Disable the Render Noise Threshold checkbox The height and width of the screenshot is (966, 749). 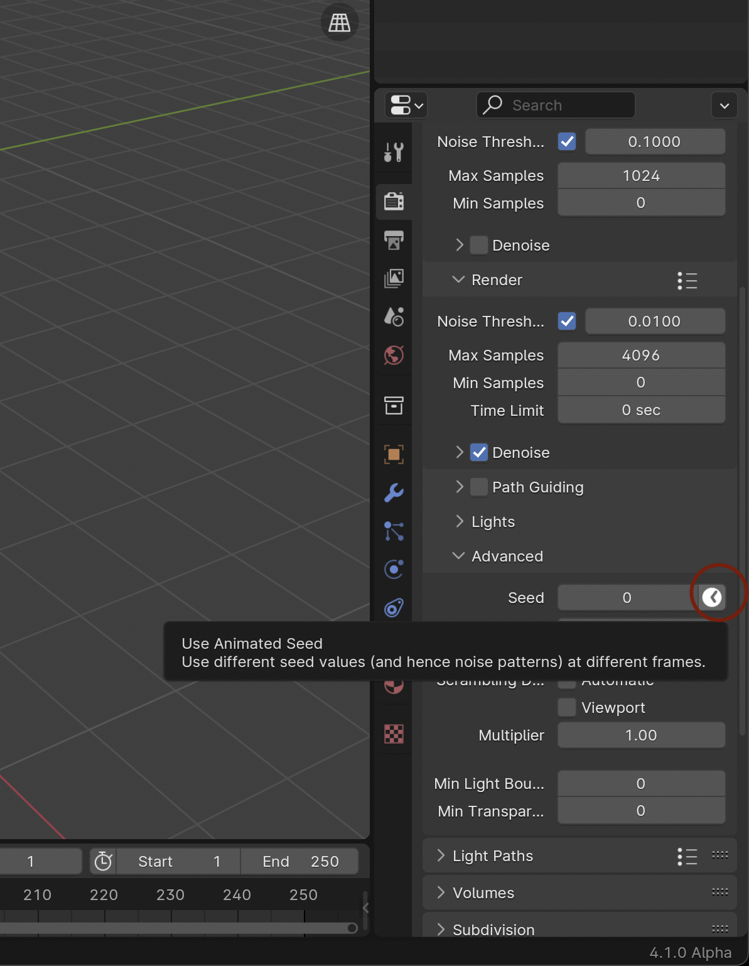pos(567,322)
